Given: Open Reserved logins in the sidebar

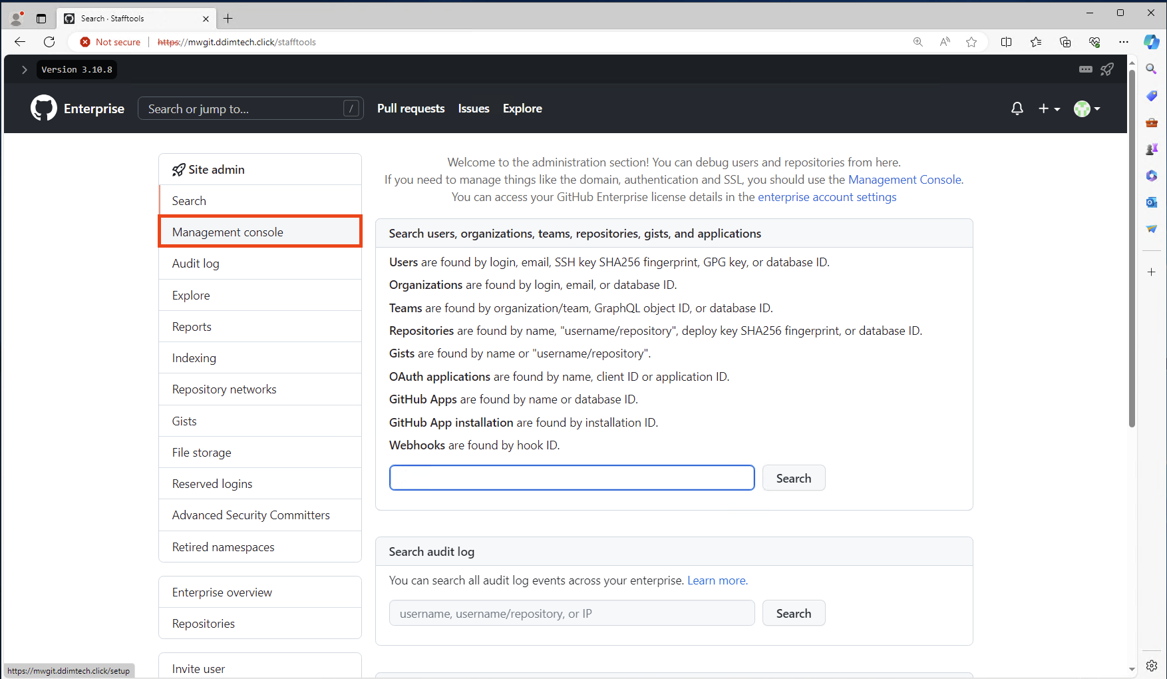Looking at the screenshot, I should point(260,483).
